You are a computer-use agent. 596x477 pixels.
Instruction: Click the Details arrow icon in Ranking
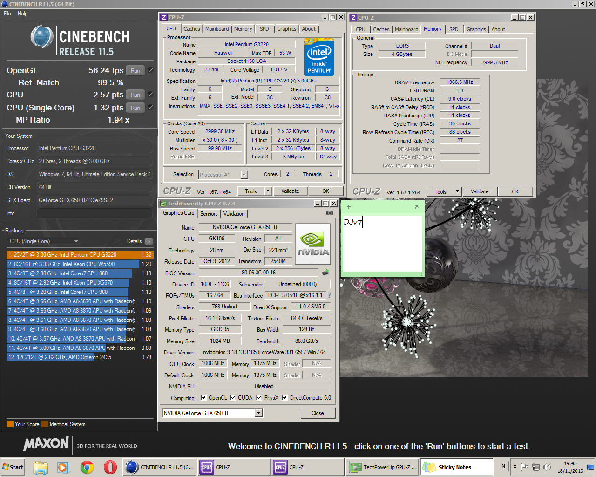click(x=149, y=241)
